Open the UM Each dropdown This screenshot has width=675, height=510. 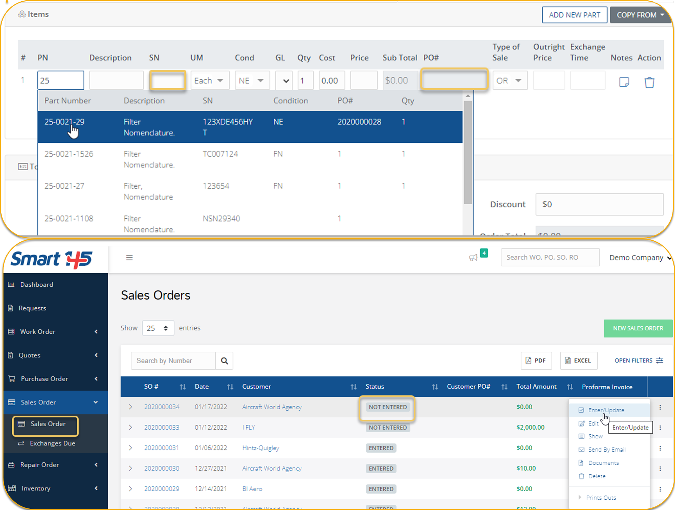pyautogui.click(x=210, y=81)
